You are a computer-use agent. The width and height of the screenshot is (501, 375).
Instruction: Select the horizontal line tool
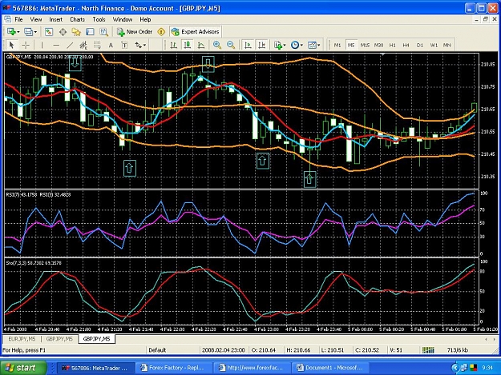point(56,45)
